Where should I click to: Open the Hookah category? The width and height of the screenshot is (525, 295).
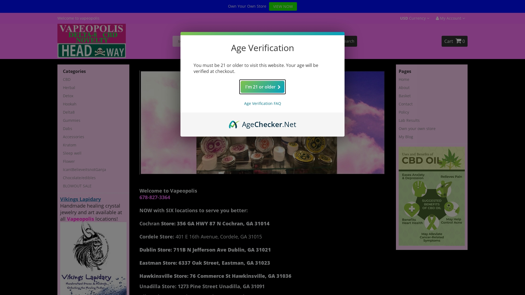tap(70, 104)
